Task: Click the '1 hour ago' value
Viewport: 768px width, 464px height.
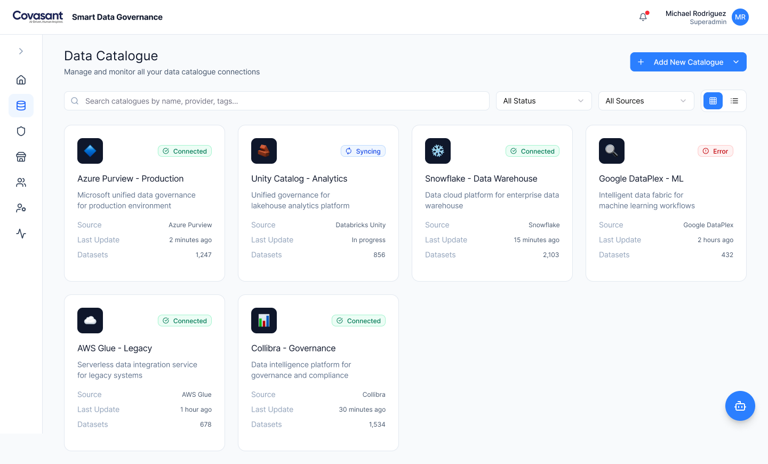Action: pos(196,410)
